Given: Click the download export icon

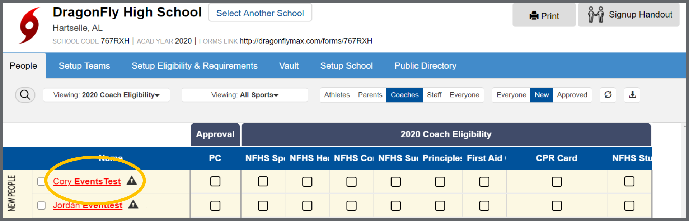Looking at the screenshot, I should tap(632, 95).
